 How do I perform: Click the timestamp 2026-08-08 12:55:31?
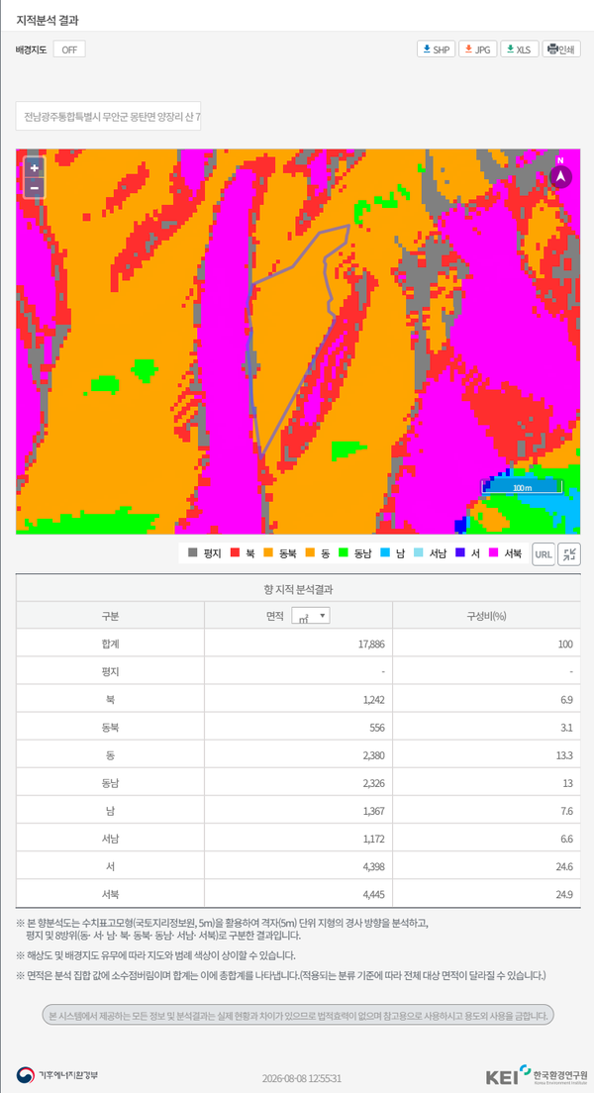(x=302, y=1078)
